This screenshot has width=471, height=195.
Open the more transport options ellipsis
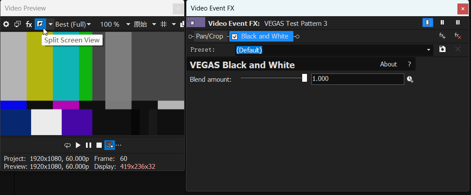click(119, 145)
